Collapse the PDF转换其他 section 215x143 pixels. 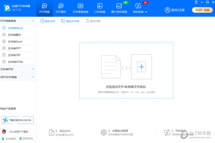click(33, 21)
